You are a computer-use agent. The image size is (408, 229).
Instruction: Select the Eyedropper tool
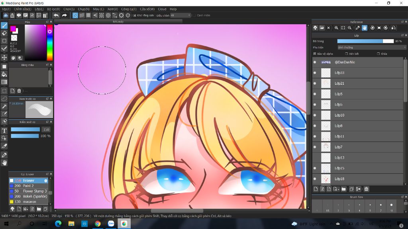click(x=4, y=155)
